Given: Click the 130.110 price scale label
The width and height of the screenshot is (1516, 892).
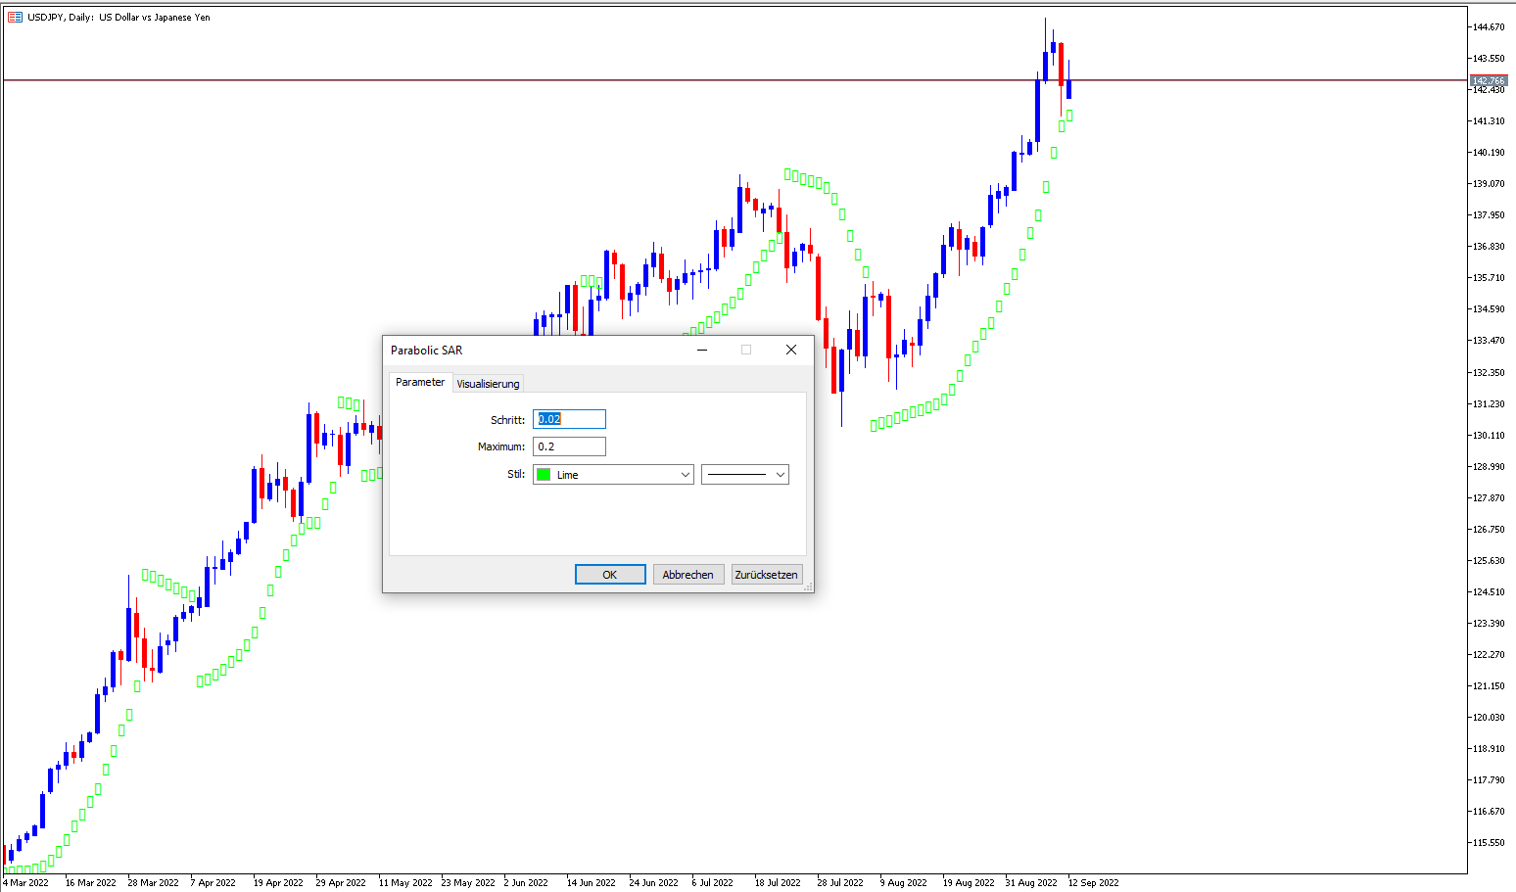Looking at the screenshot, I should (1489, 435).
